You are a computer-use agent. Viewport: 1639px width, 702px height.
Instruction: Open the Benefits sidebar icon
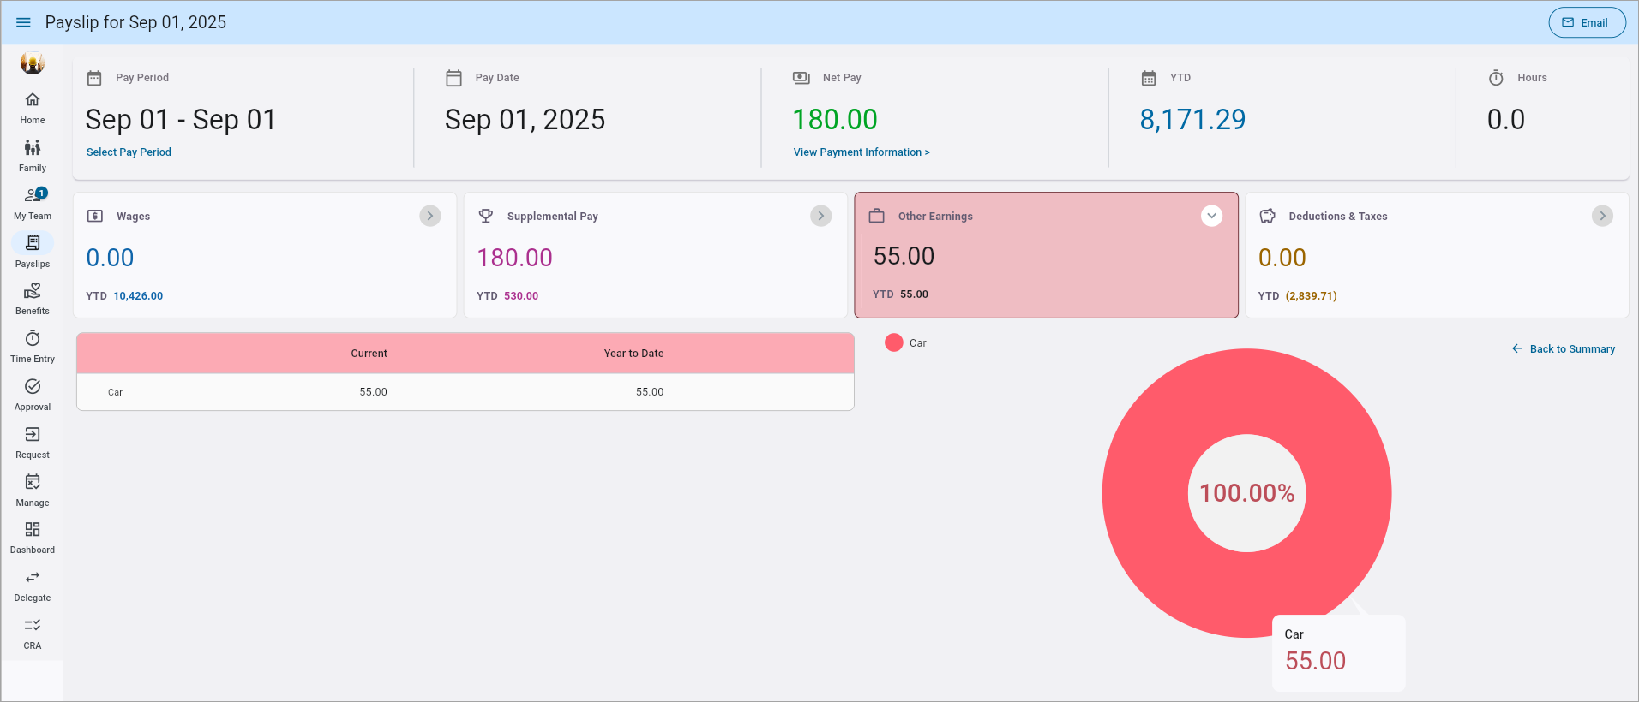(33, 291)
